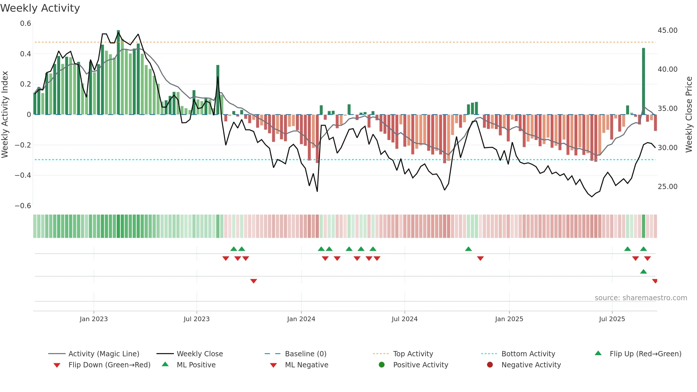This screenshot has height=392, width=697.
Task: Click the 45.00 right axis tick label
Action: [668, 30]
